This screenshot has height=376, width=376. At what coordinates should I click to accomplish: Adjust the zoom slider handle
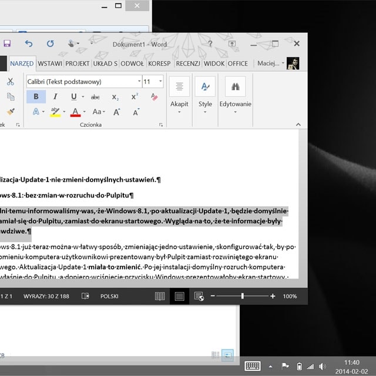tap(243, 296)
